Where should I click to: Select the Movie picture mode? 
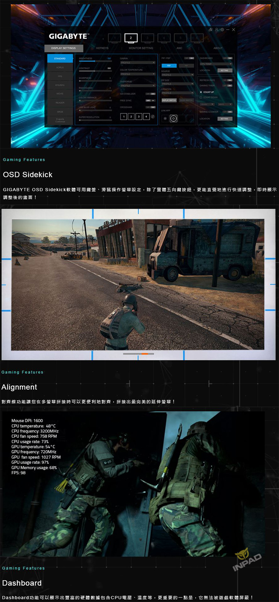coord(60,94)
